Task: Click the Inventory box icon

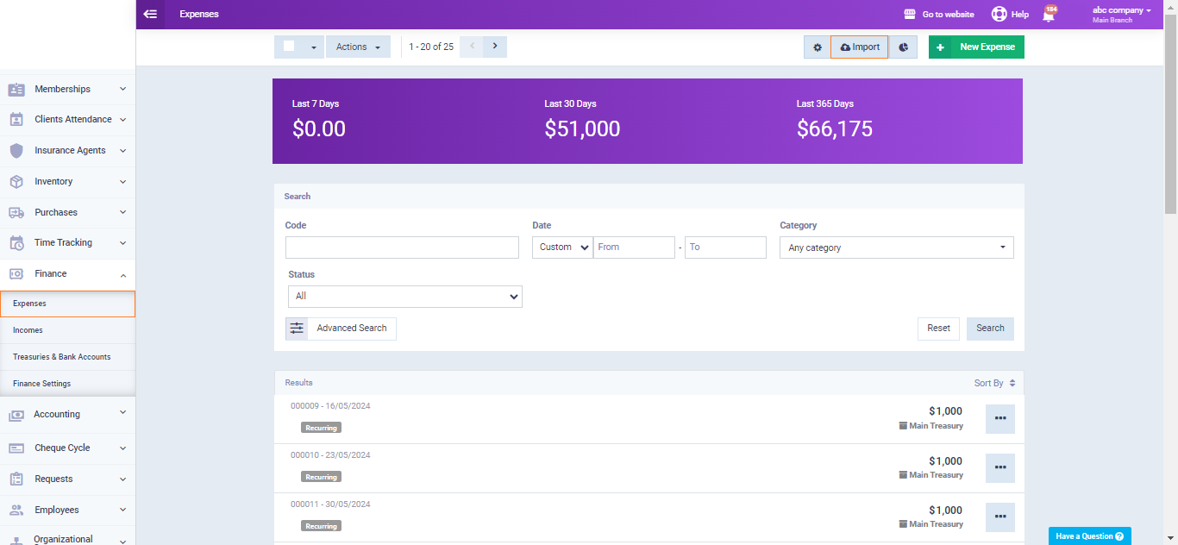Action: point(16,181)
